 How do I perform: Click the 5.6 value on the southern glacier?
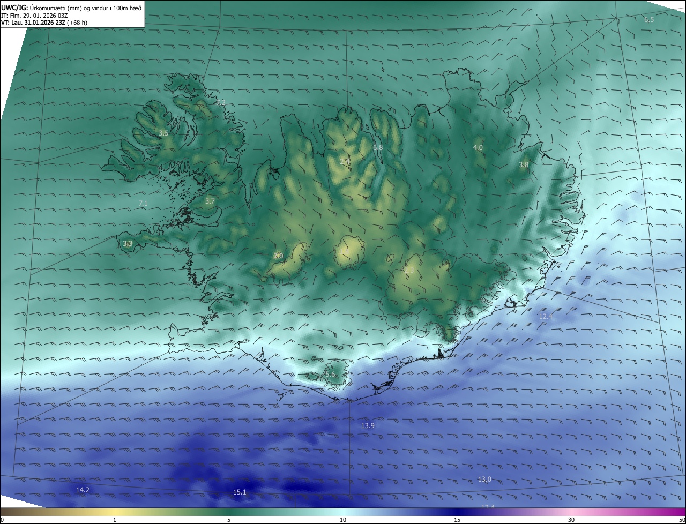pos(330,375)
